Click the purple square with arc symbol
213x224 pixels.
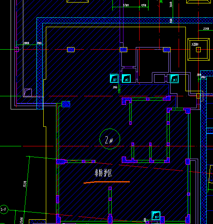pos(28,92)
